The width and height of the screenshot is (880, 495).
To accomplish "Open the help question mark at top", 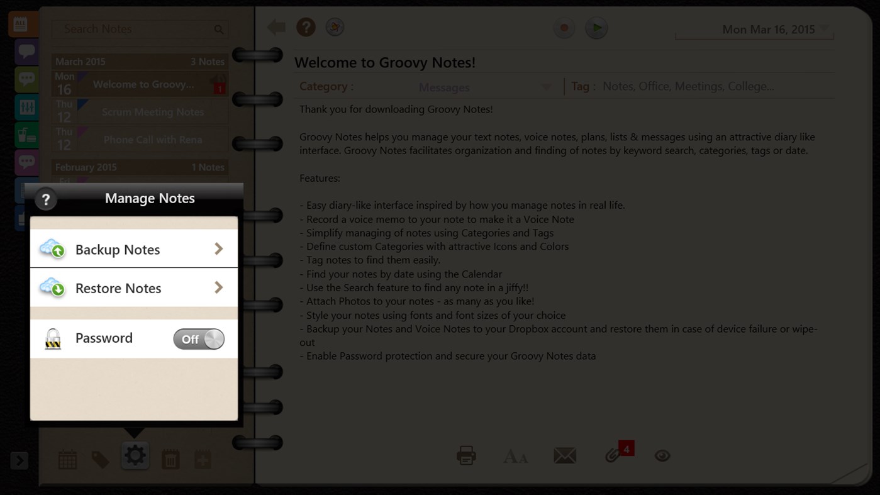I will coord(306,27).
